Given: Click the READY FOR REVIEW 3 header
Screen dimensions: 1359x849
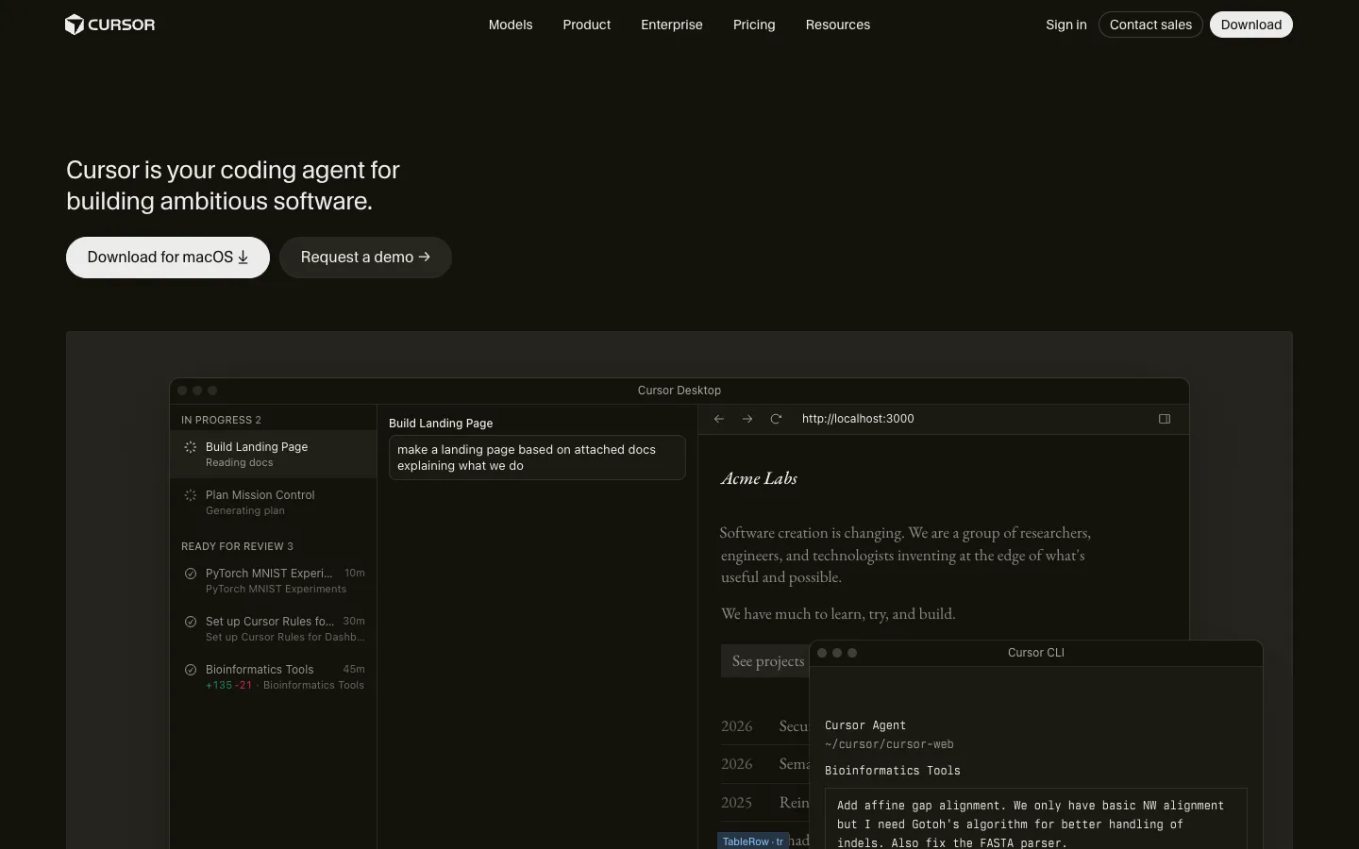Looking at the screenshot, I should pyautogui.click(x=237, y=546).
